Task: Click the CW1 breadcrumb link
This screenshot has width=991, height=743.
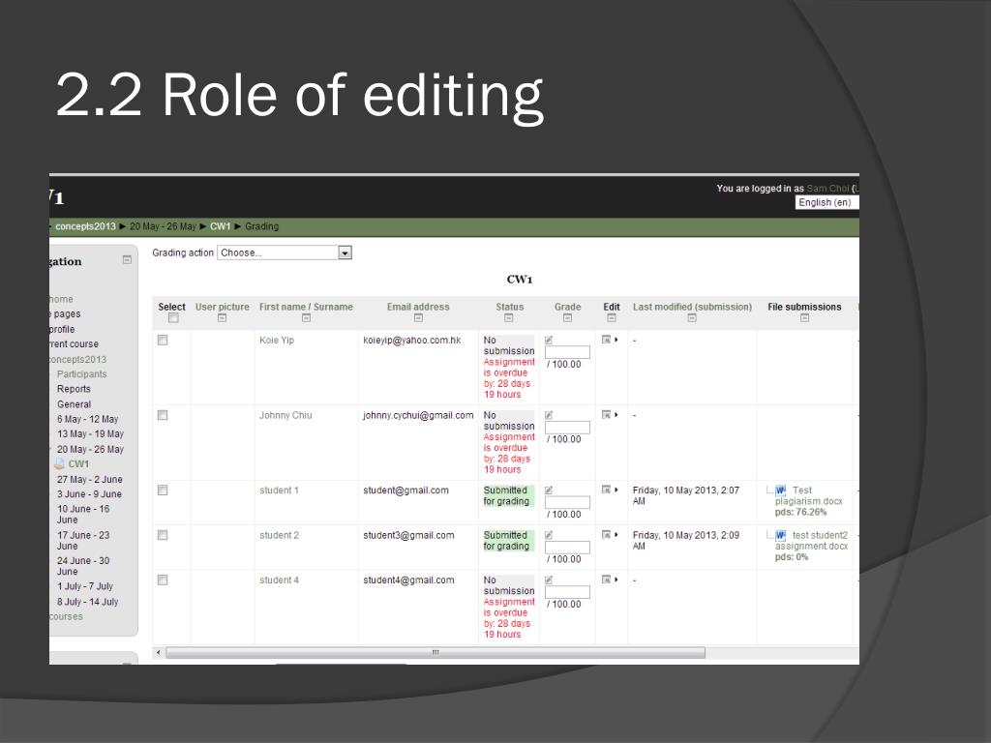Action: 220,226
